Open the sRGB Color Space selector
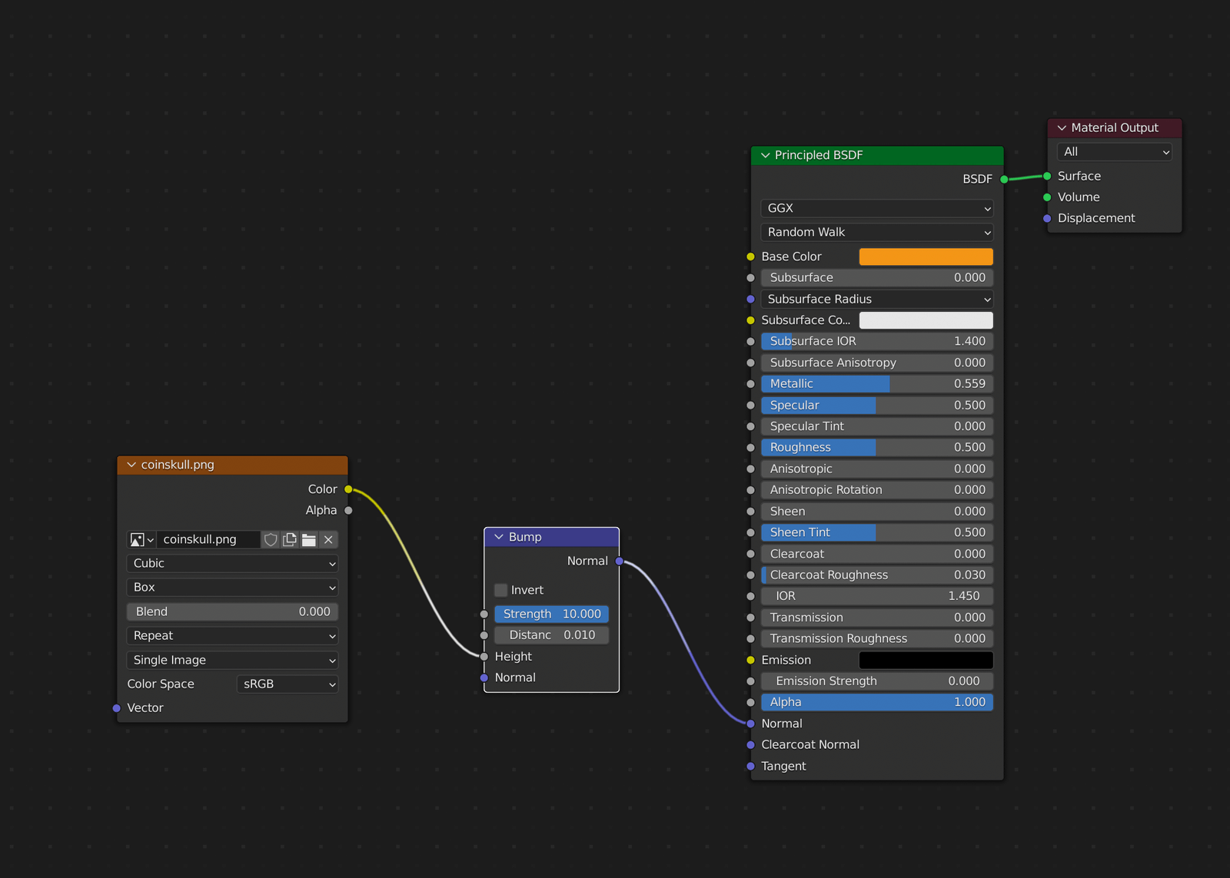Image resolution: width=1230 pixels, height=878 pixels. [x=287, y=684]
